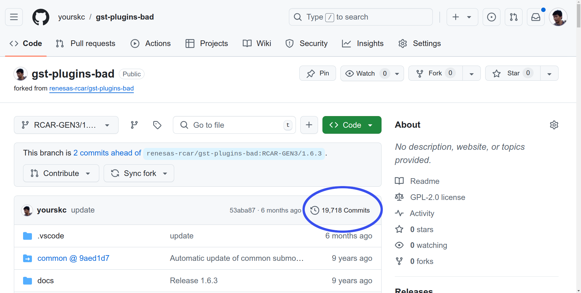Open the issues icon in header
The width and height of the screenshot is (581, 293).
click(x=491, y=17)
